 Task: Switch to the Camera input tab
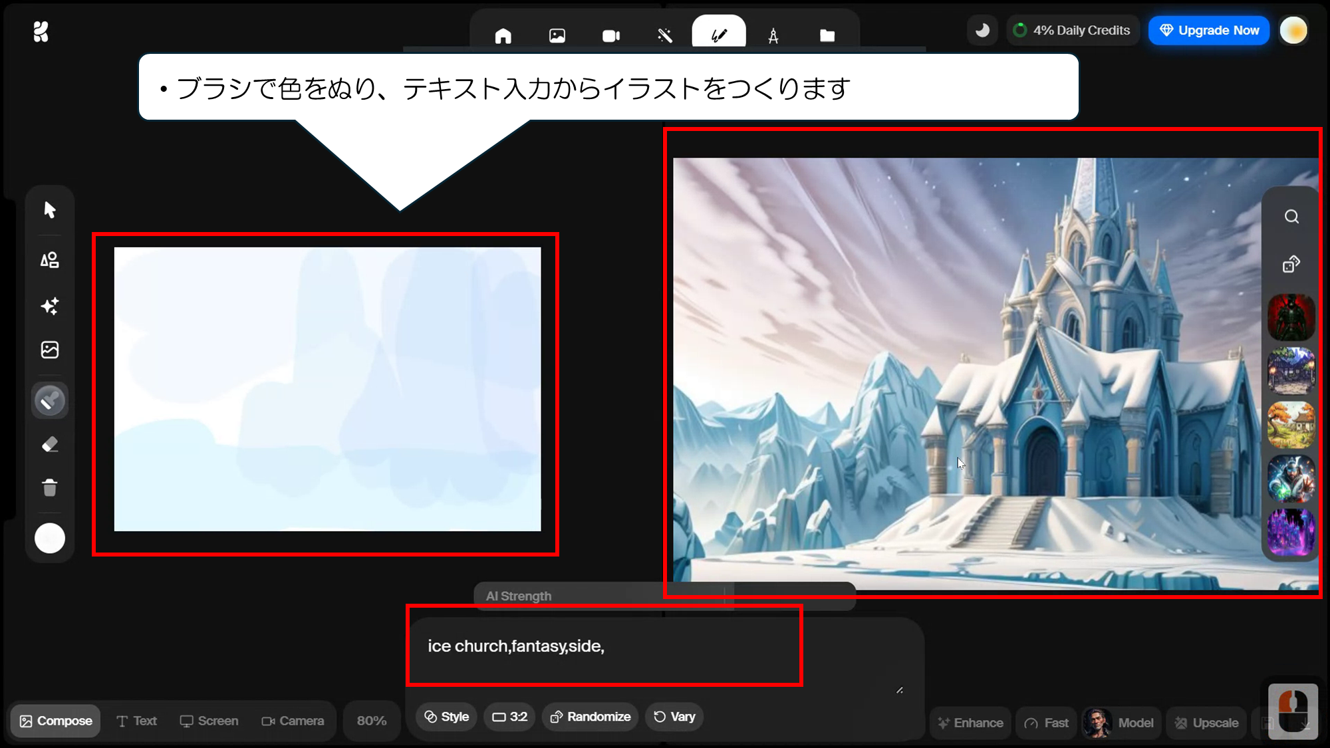293,721
